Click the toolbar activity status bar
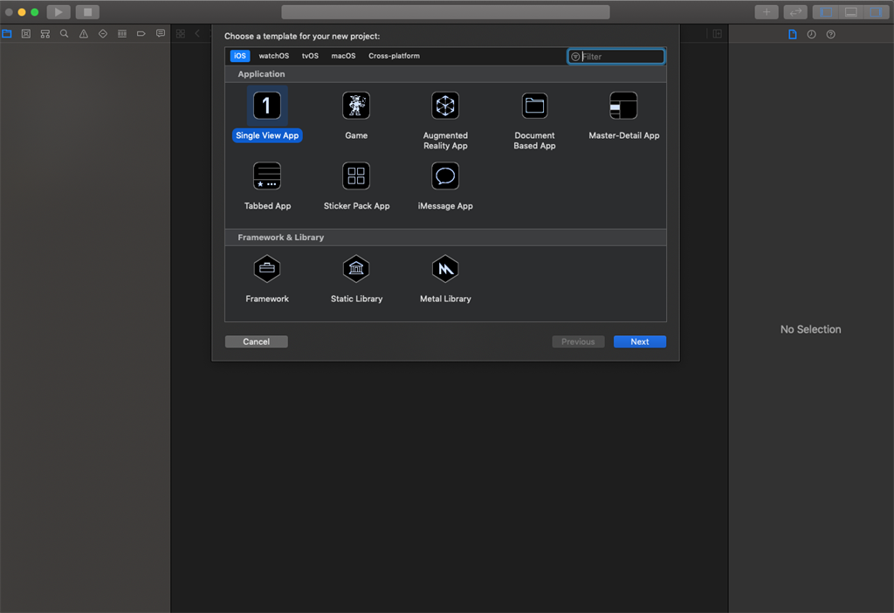The width and height of the screenshot is (894, 613). click(x=445, y=12)
